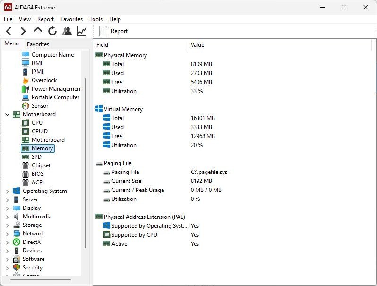Image resolution: width=377 pixels, height=286 pixels.
Task: Open the Help menu
Action: (x=115, y=19)
